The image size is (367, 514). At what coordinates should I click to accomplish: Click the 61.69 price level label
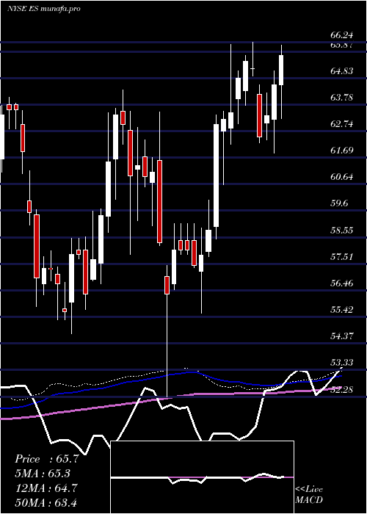[x=342, y=151]
